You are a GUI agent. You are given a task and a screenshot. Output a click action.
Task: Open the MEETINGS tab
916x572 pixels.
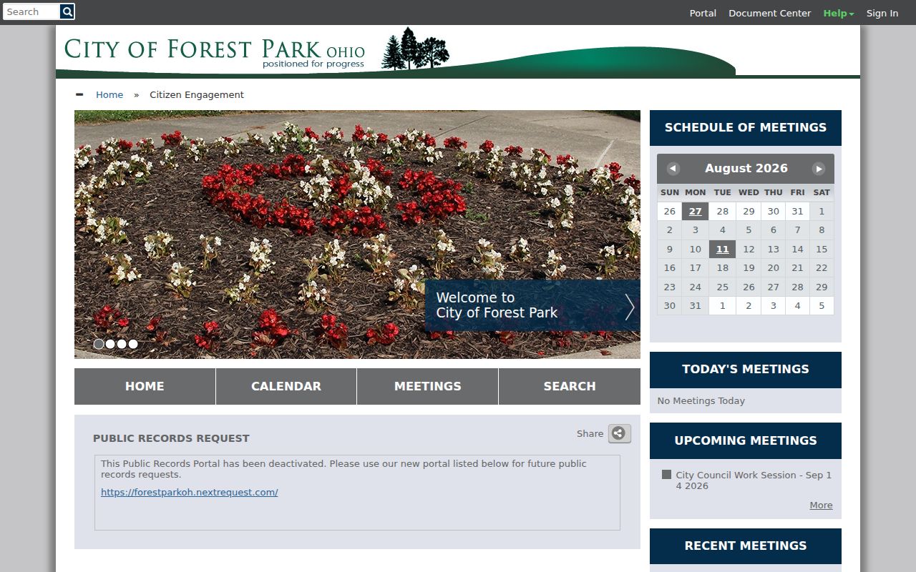(x=428, y=386)
